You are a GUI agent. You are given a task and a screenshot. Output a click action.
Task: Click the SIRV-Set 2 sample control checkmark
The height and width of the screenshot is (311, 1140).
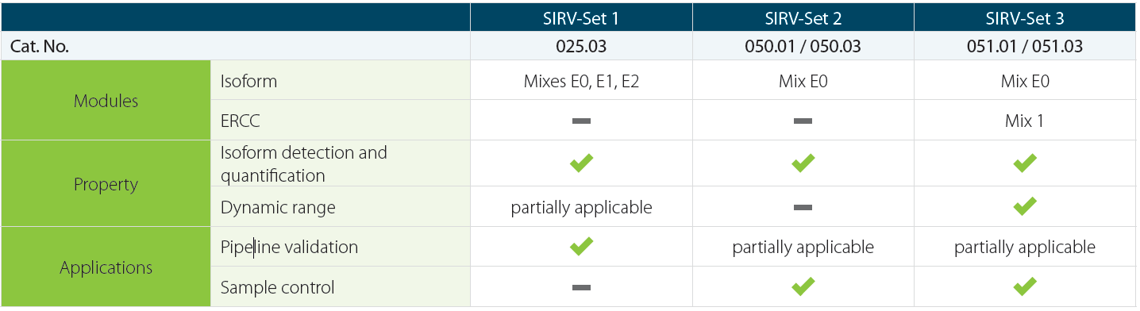click(x=803, y=286)
